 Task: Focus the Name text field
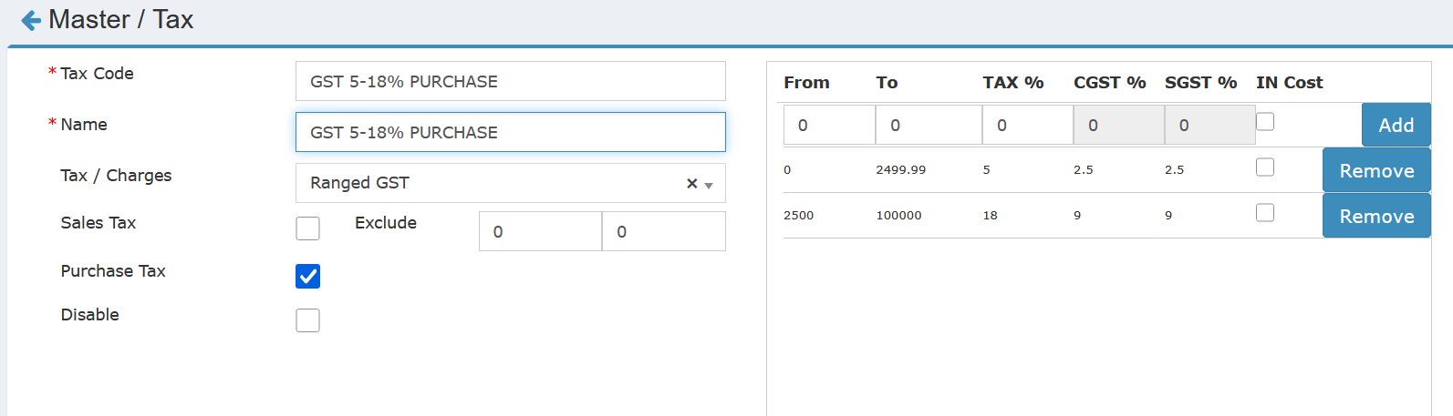pos(510,132)
